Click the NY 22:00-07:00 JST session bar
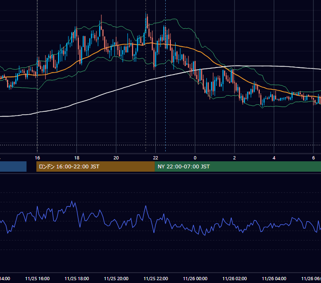The width and height of the screenshot is (321, 283). click(237, 166)
